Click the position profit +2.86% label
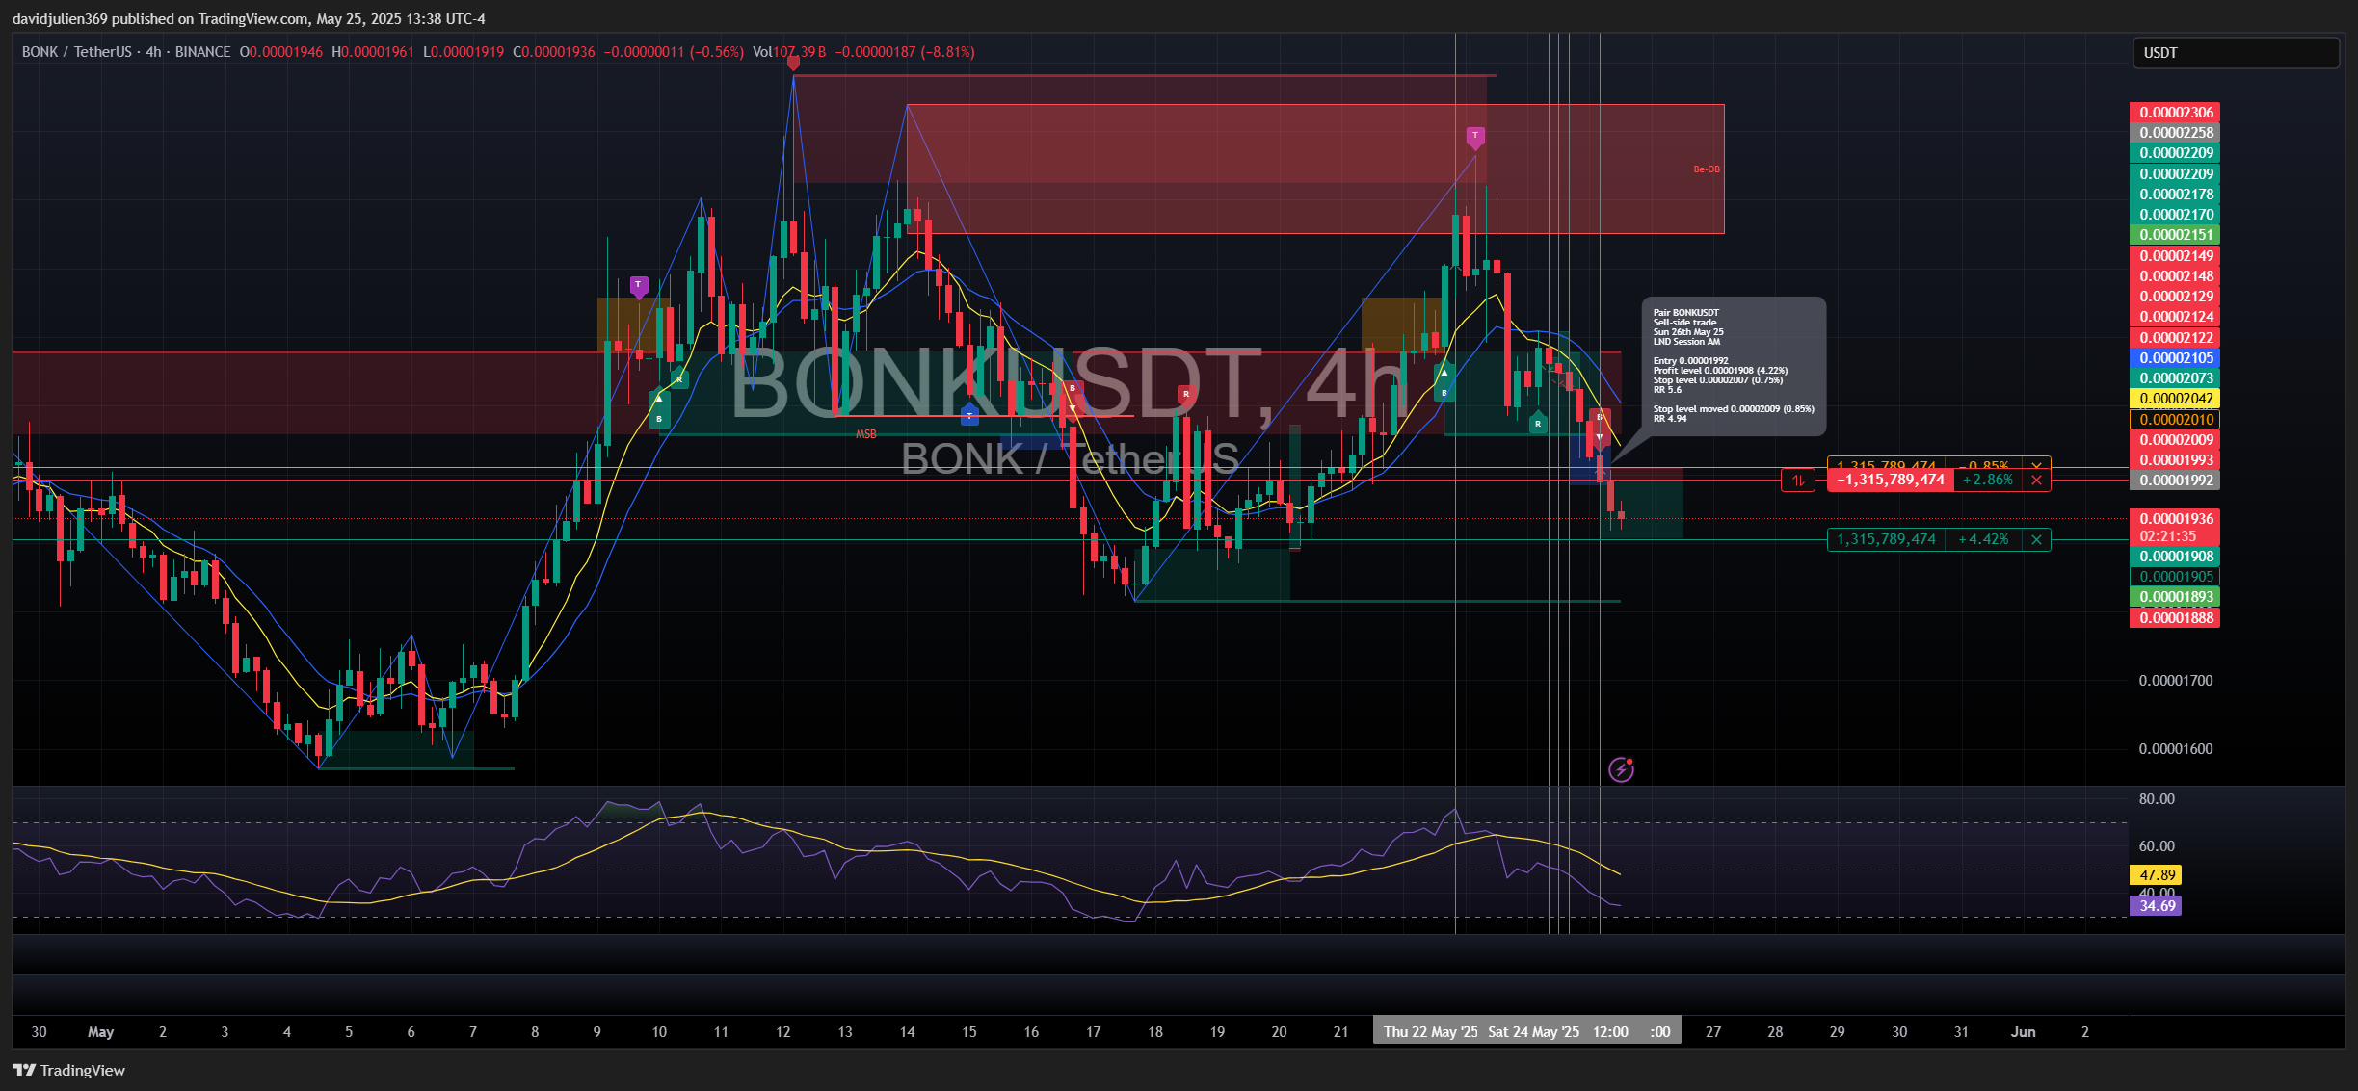Screen dimensions: 2358x1091 pos(1988,480)
